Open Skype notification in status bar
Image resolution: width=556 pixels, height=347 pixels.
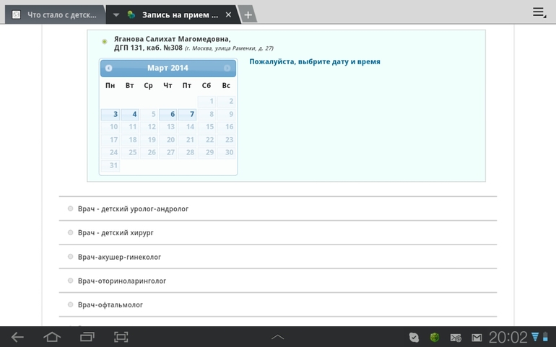(x=414, y=338)
